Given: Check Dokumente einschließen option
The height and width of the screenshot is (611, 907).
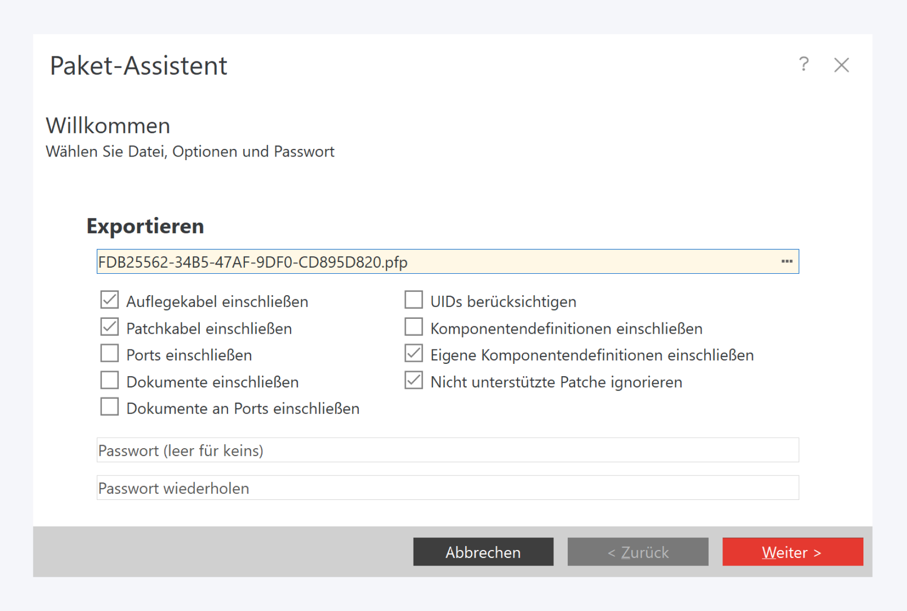Looking at the screenshot, I should point(110,381).
